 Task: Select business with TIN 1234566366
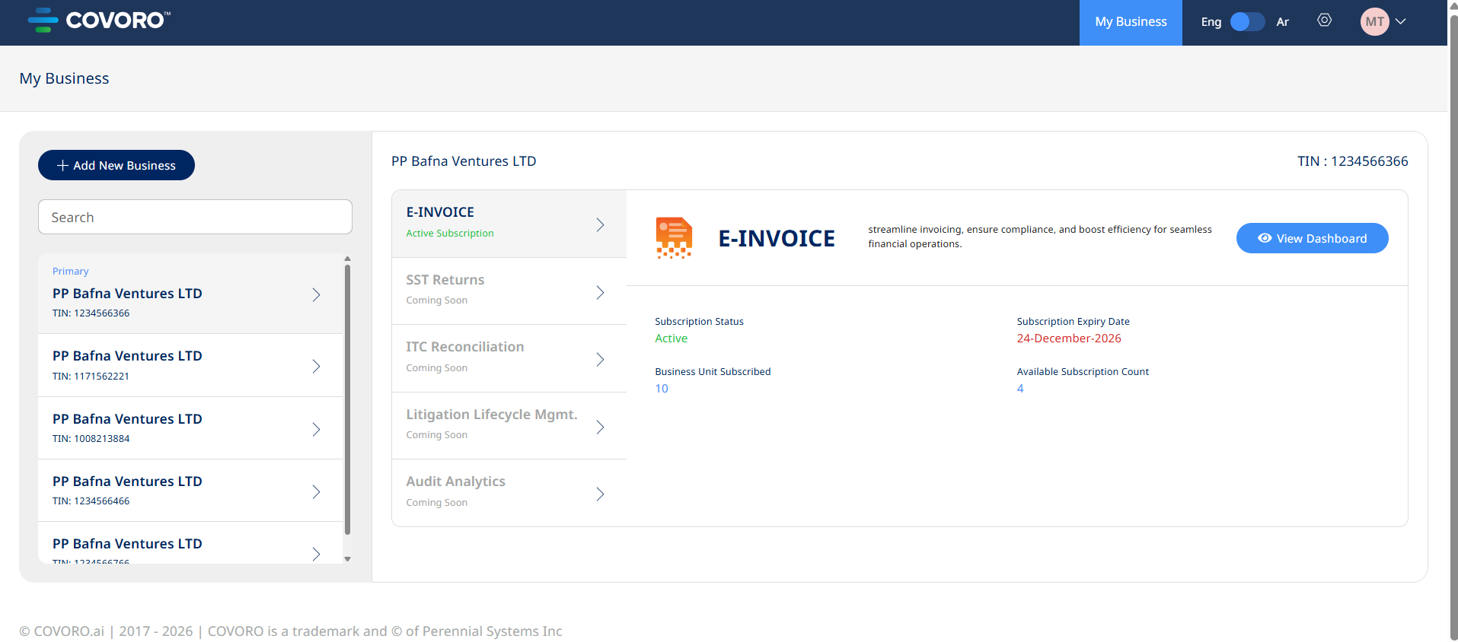pyautogui.click(x=190, y=294)
